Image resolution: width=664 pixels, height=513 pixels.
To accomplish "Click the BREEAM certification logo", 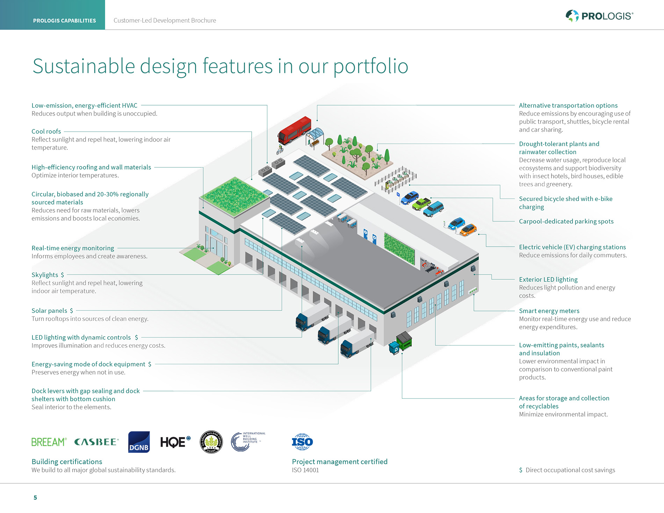I will [x=49, y=442].
